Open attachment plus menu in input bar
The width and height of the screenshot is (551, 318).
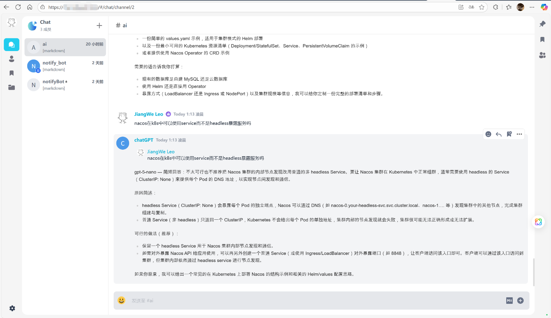[520, 300]
